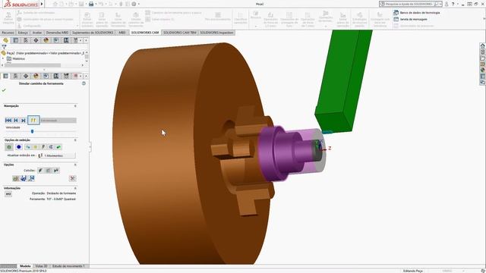This screenshot has width=486, height=273.
Task: Pause the toolpath simulation
Action: 33,120
